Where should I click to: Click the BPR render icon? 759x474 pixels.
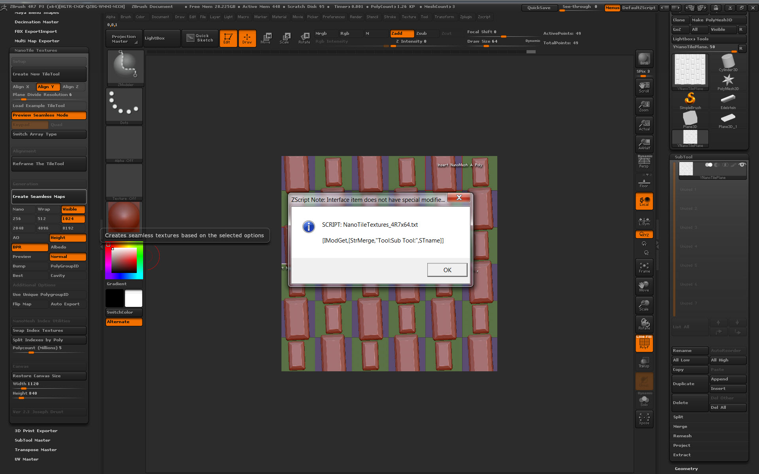click(x=644, y=59)
